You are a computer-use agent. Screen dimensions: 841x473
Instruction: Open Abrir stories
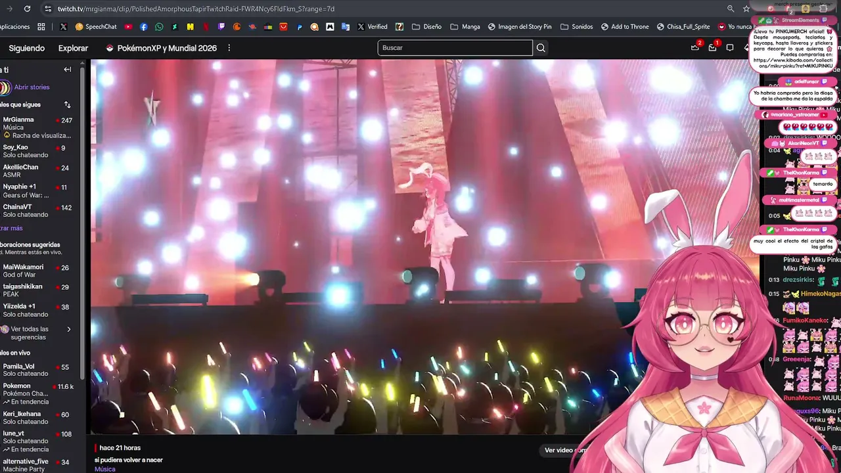click(x=32, y=87)
